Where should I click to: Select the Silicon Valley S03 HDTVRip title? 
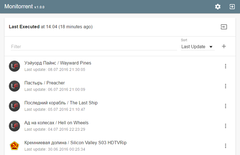[x=75, y=143]
